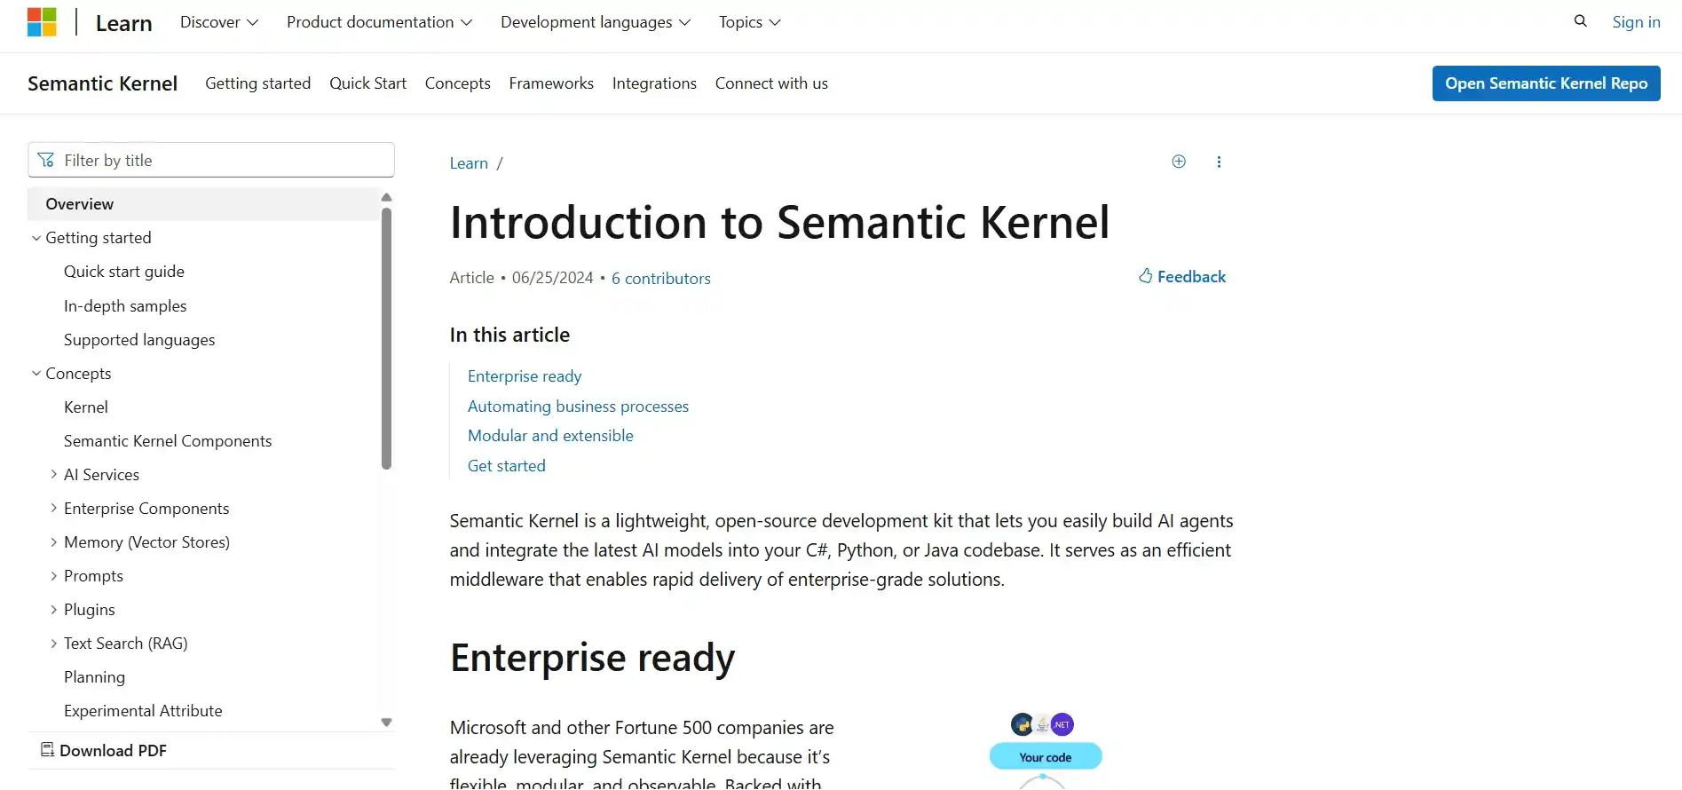Open the Getting started nav tab
Image resolution: width=1682 pixels, height=790 pixels.
pyautogui.click(x=258, y=83)
